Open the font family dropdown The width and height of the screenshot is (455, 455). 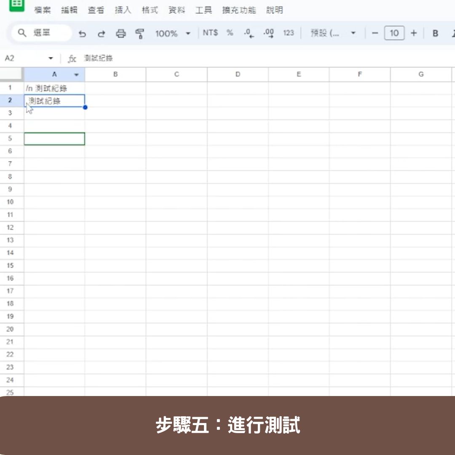click(x=333, y=33)
